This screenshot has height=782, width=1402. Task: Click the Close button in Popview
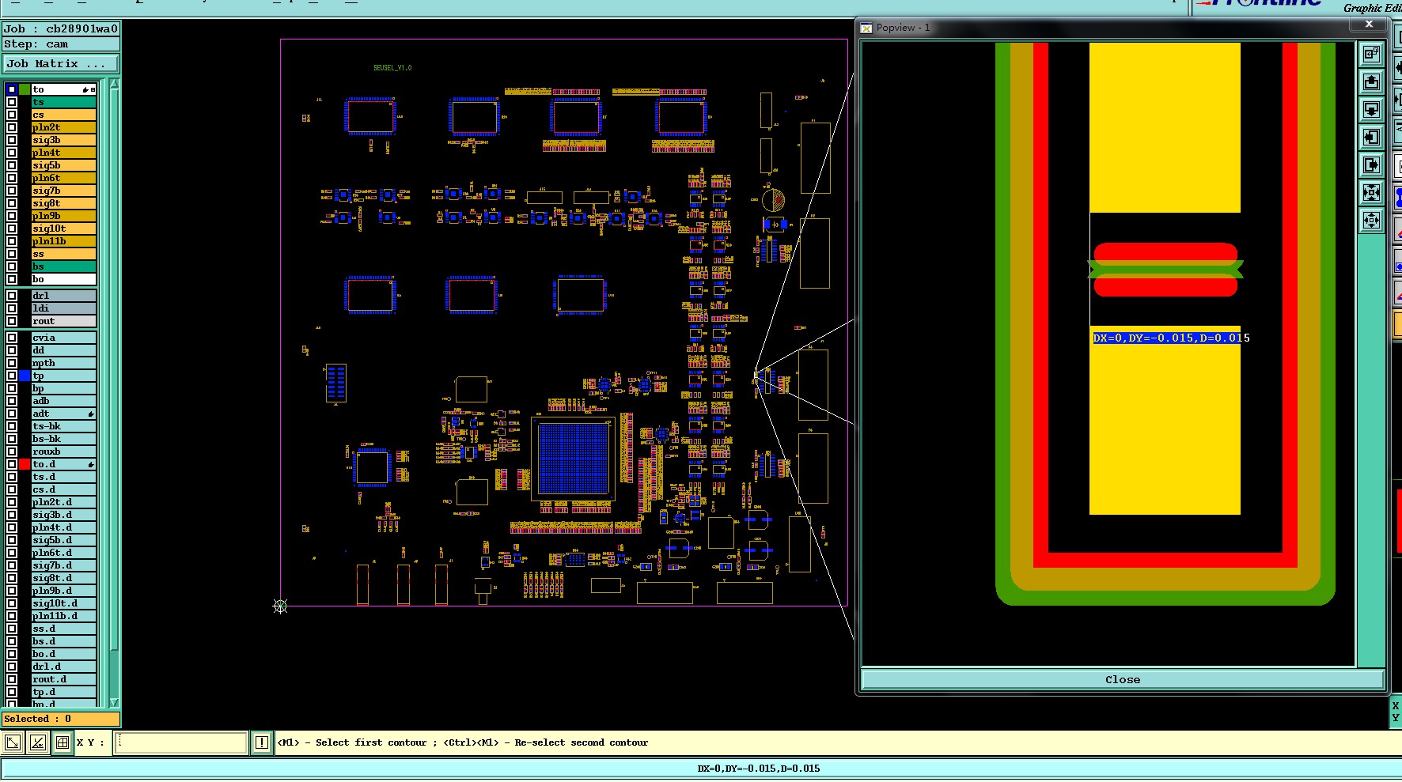coord(1123,679)
